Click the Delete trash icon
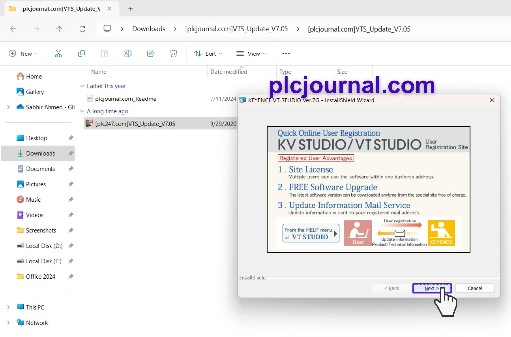 pyautogui.click(x=174, y=54)
